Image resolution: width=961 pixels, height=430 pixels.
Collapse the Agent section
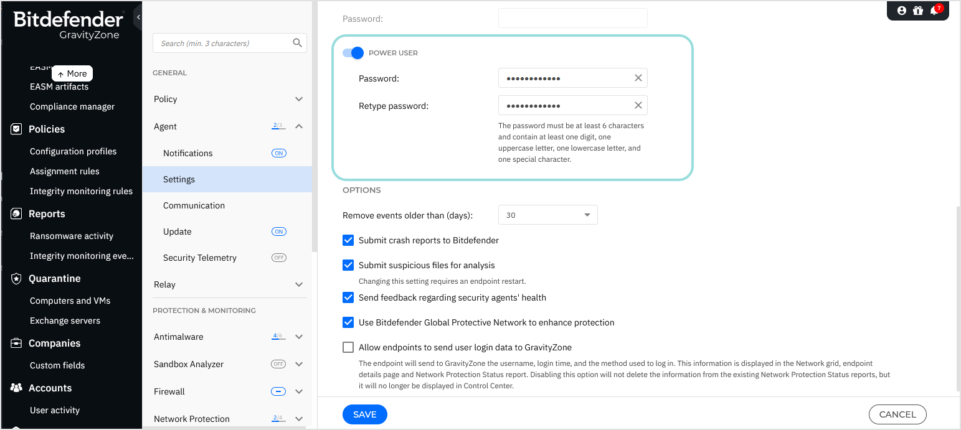pos(298,126)
